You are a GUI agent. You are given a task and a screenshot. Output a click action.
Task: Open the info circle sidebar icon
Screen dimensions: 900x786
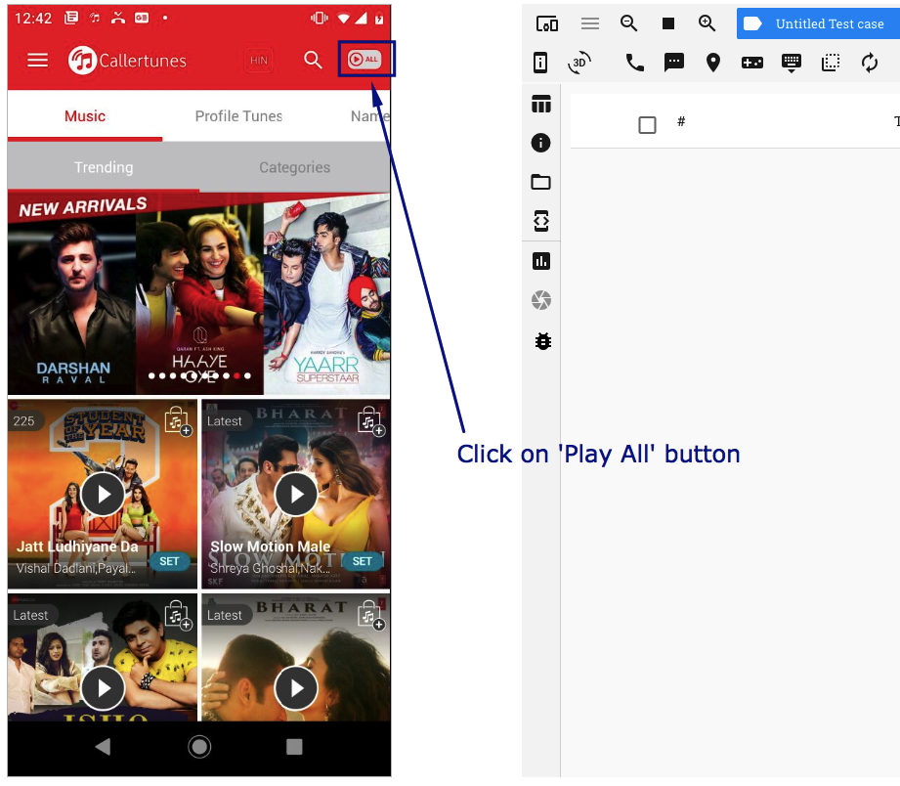(540, 143)
